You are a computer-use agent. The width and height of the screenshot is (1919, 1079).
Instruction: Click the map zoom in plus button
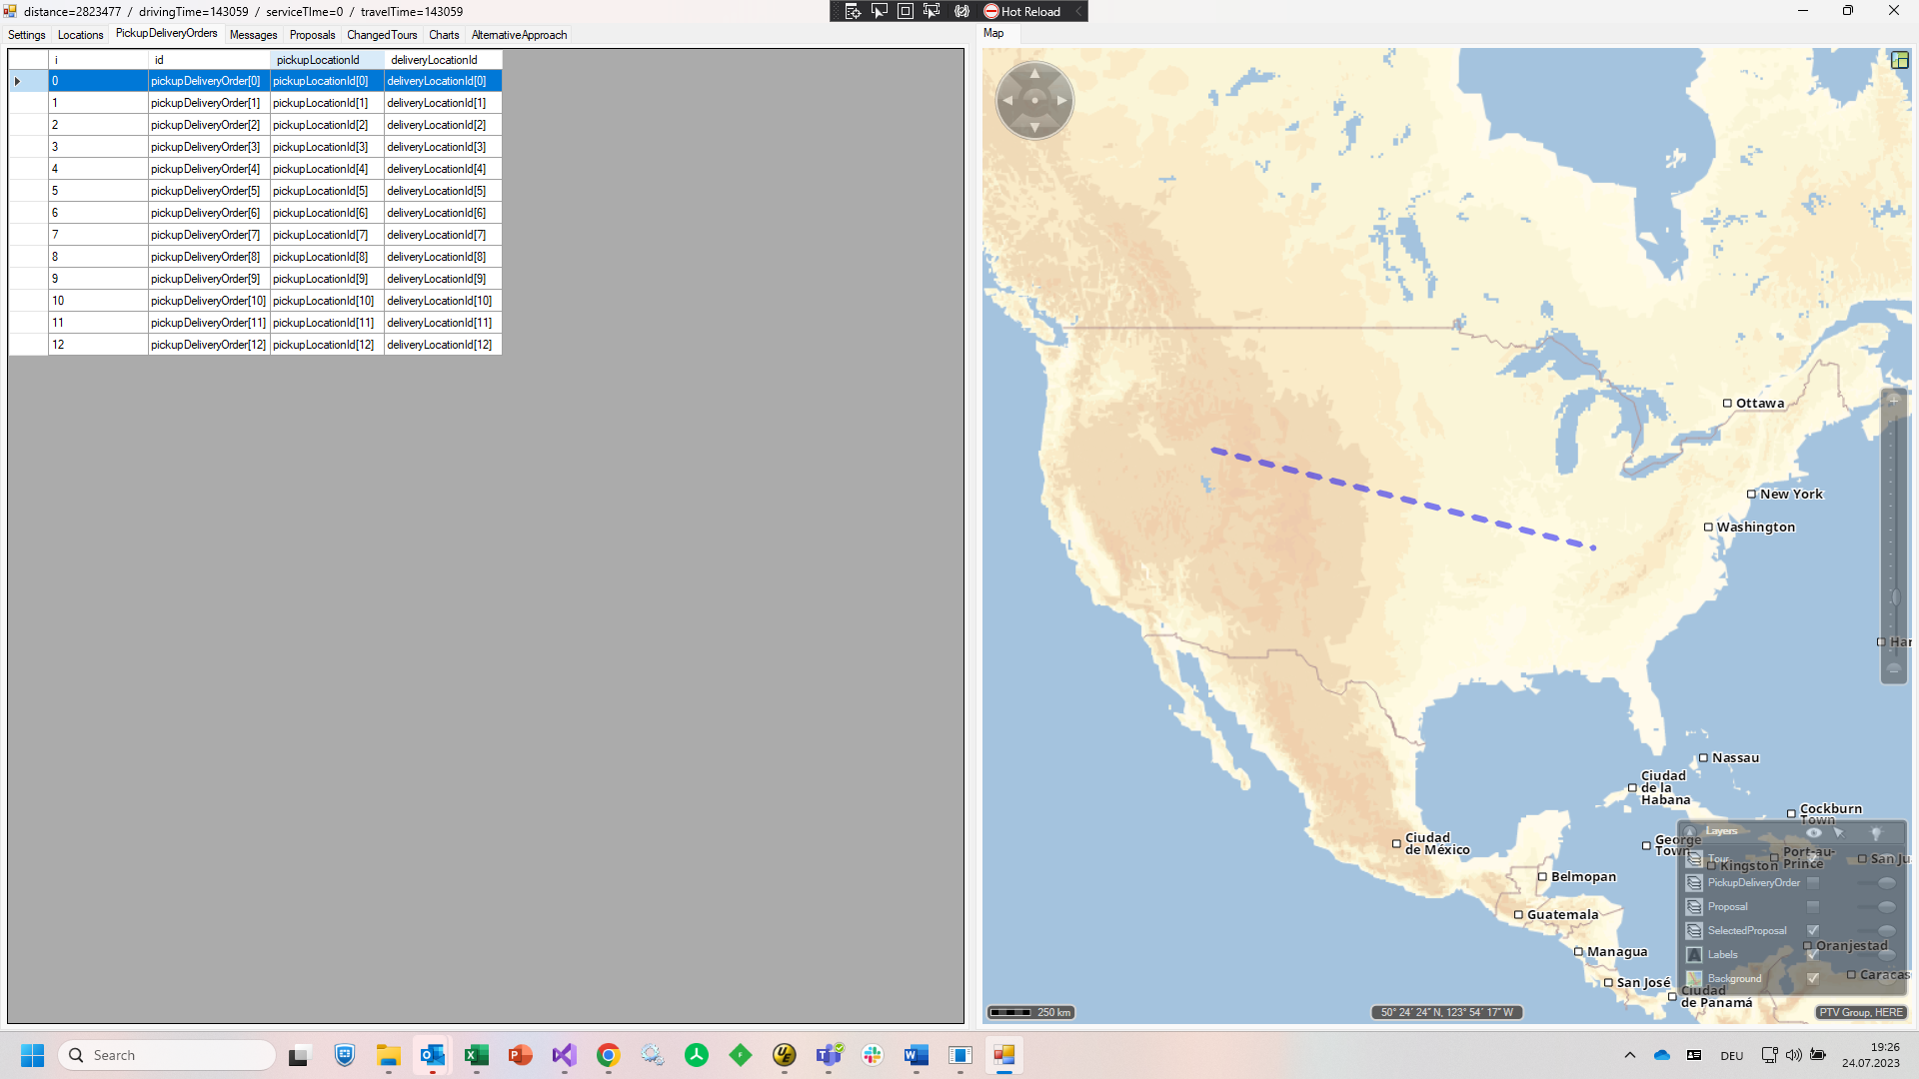tap(1893, 401)
